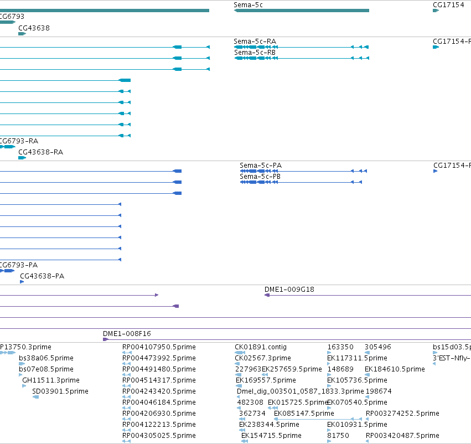Select RP004107950.5prime EST label
Image resolution: width=471 pixels, height=444 pixels.
point(159,347)
